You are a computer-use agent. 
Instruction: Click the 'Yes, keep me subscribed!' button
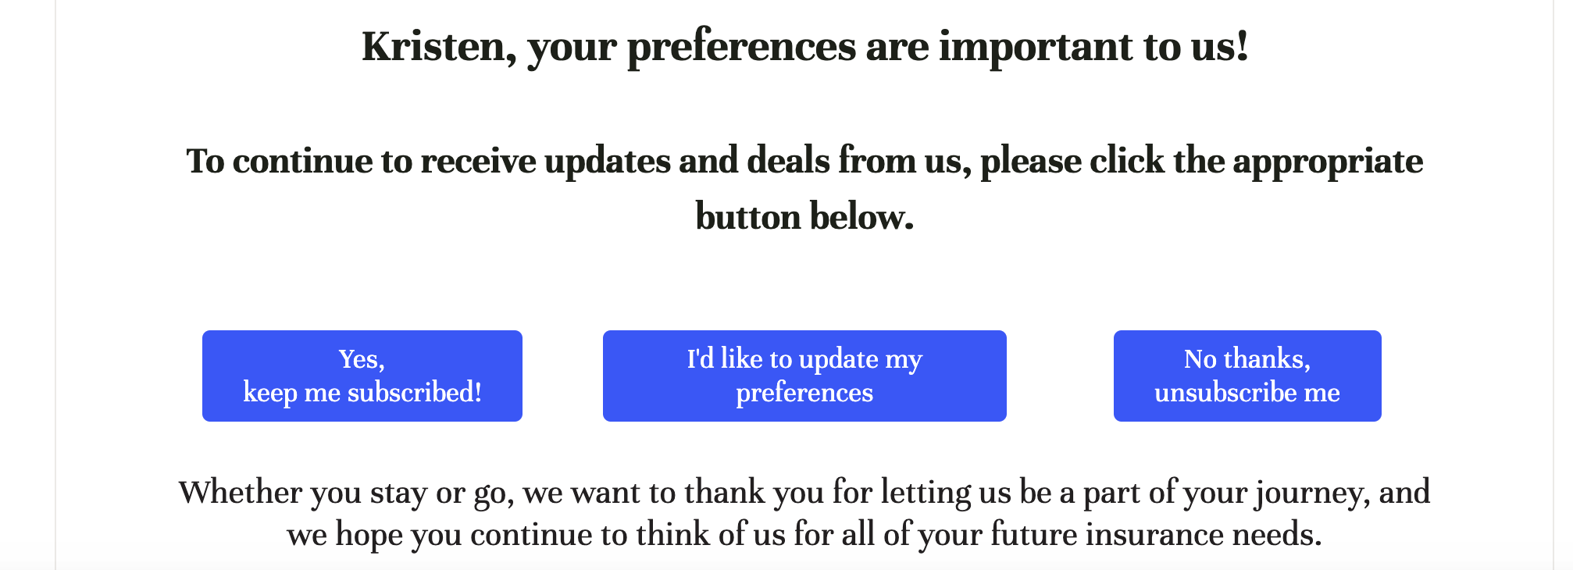coord(362,376)
